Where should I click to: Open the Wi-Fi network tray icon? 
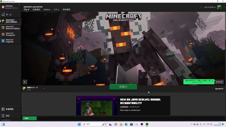[x=208, y=124]
